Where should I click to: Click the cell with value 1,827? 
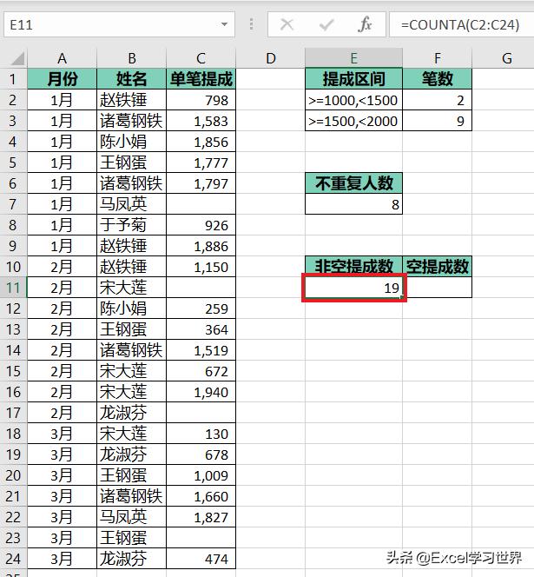pos(201,517)
